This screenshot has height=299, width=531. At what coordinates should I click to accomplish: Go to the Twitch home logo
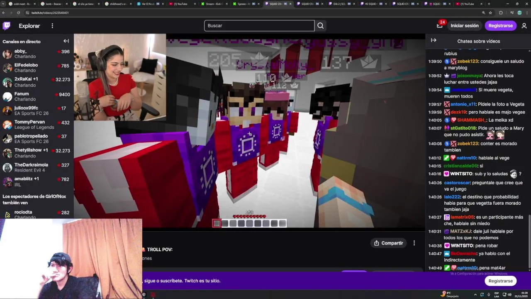point(7,26)
